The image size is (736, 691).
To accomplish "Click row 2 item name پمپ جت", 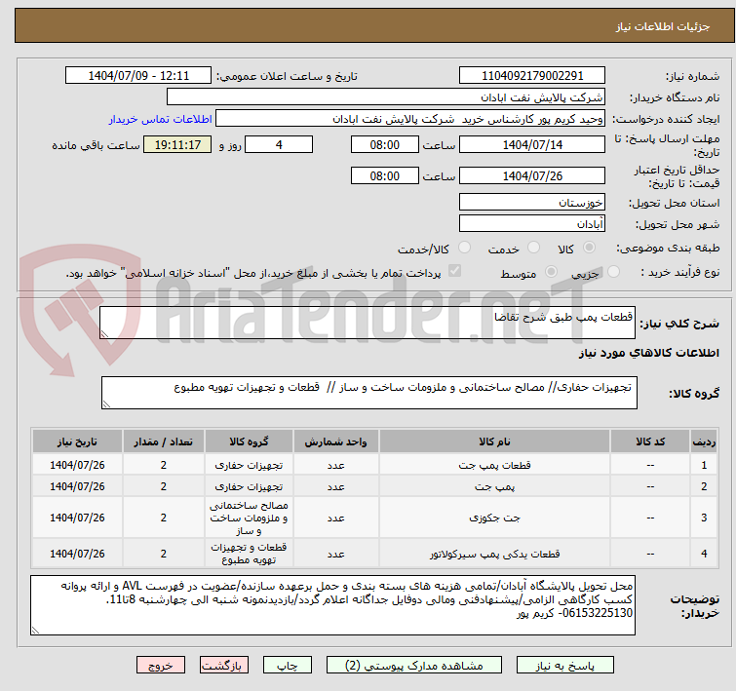I will [494, 486].
